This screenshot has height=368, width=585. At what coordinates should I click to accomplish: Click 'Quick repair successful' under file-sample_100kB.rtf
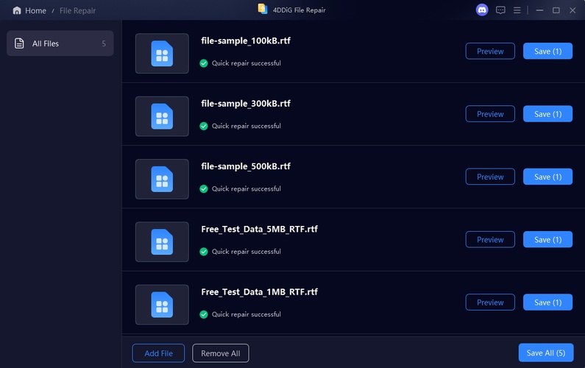tap(247, 63)
